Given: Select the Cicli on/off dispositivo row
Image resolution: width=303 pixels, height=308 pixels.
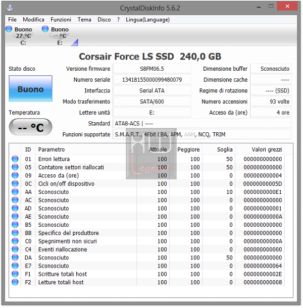Looking at the screenshot, I should click(147, 184).
